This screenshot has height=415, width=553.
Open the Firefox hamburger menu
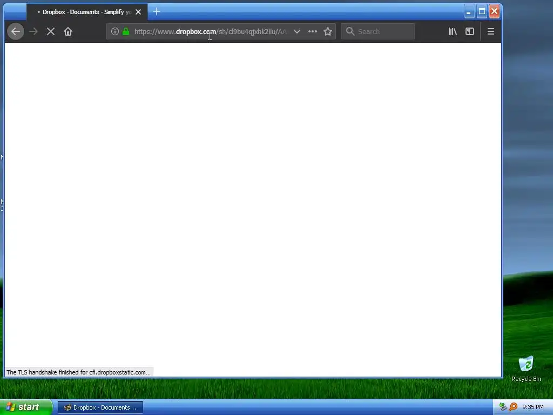coord(490,31)
